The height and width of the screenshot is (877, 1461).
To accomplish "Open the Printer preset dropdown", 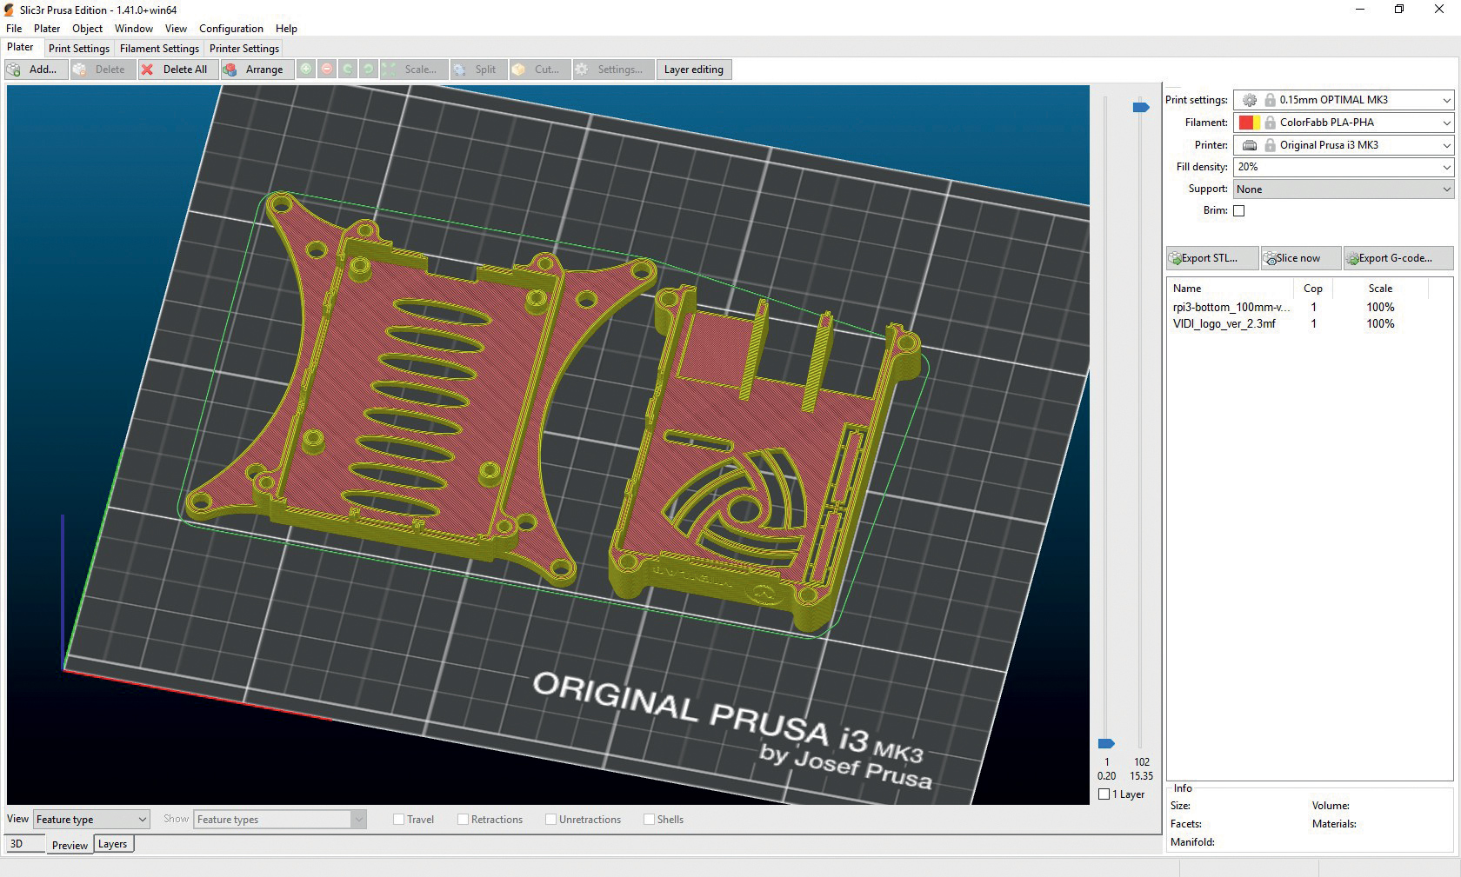I will coord(1344,145).
